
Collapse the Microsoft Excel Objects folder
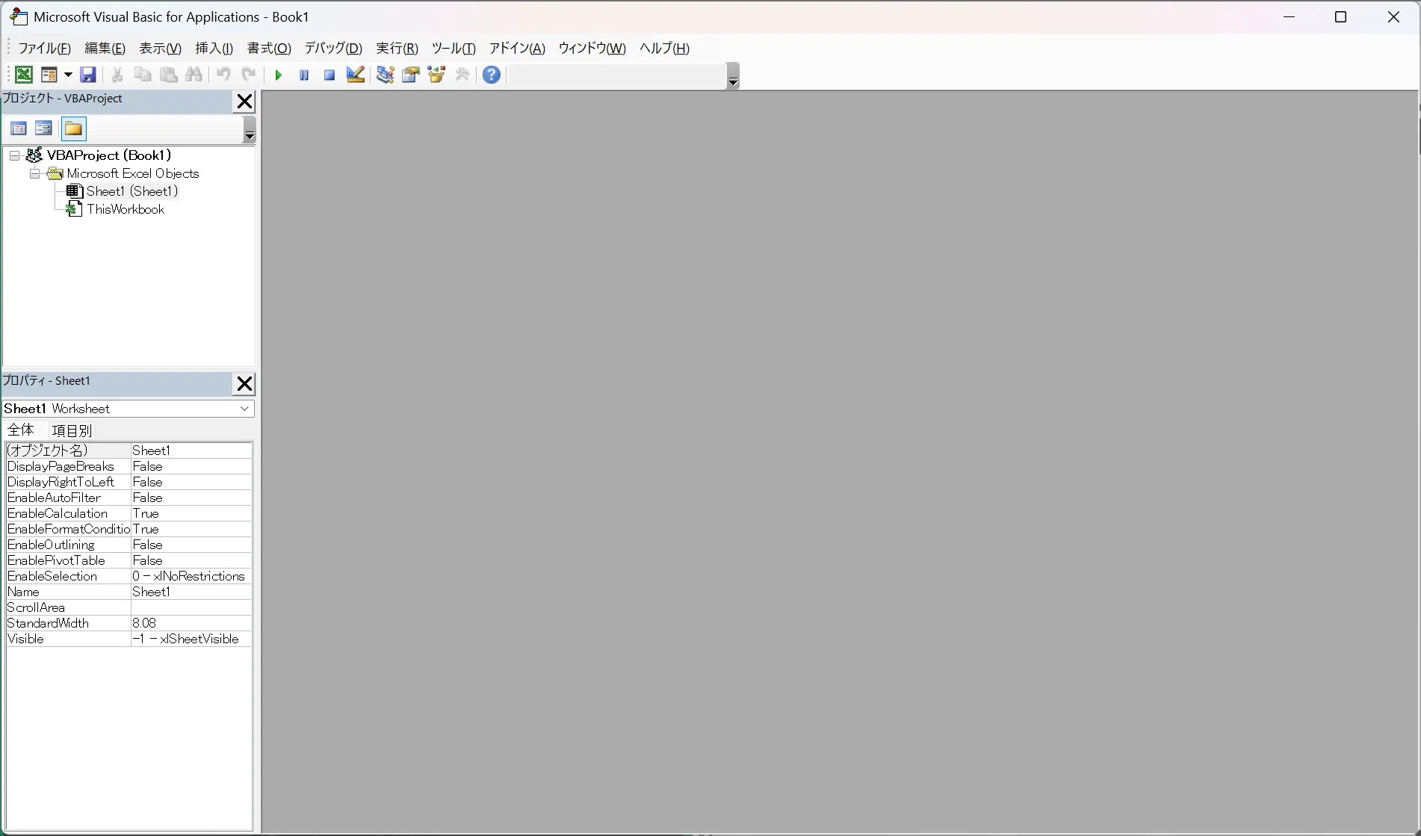click(x=34, y=173)
